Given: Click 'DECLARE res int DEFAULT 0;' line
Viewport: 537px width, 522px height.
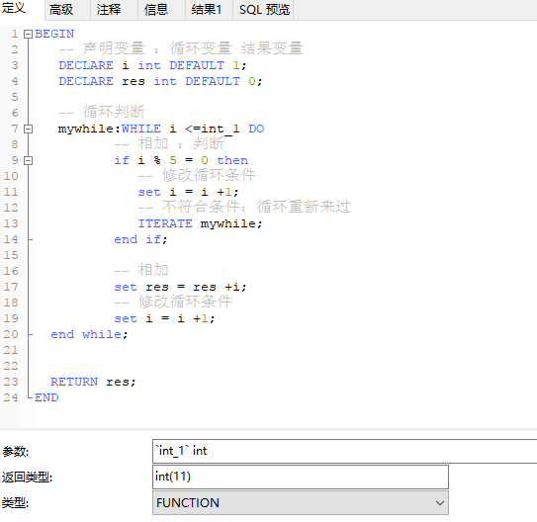Looking at the screenshot, I should (160, 81).
